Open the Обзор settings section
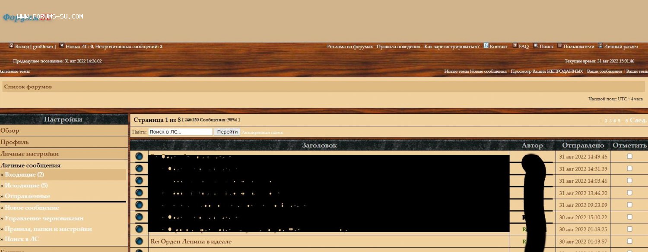 pos(10,131)
